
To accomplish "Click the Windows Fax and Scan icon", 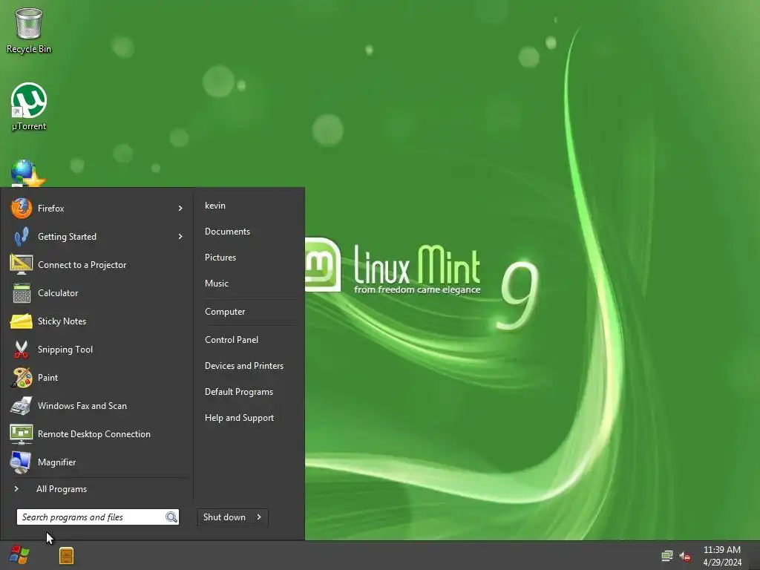I will tap(22, 406).
